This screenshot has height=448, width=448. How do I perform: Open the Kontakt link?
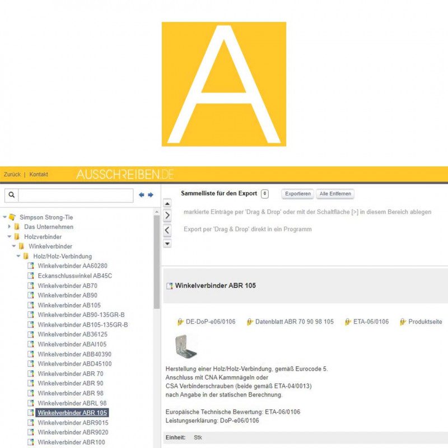pyautogui.click(x=39, y=174)
